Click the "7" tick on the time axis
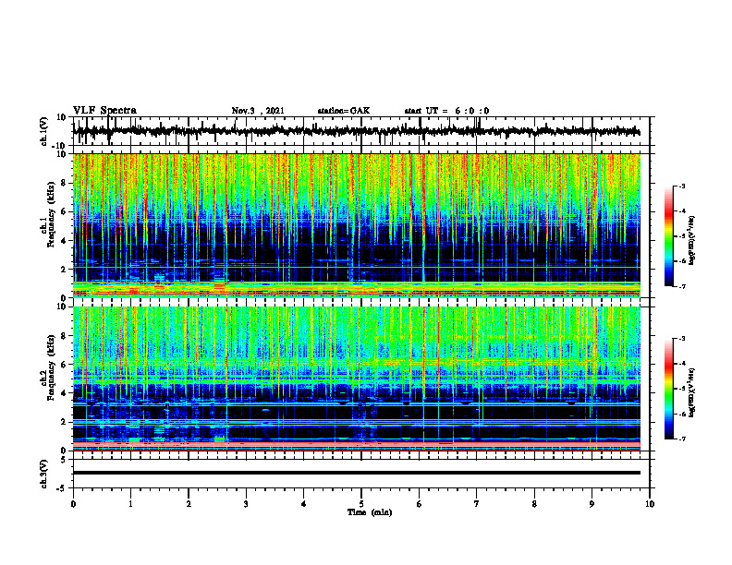Image resolution: width=732 pixels, height=565 pixels. coord(477,504)
